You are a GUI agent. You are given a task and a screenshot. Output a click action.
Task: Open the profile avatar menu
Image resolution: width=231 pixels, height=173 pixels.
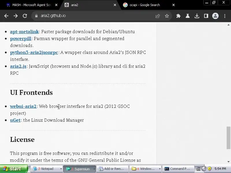215,16
